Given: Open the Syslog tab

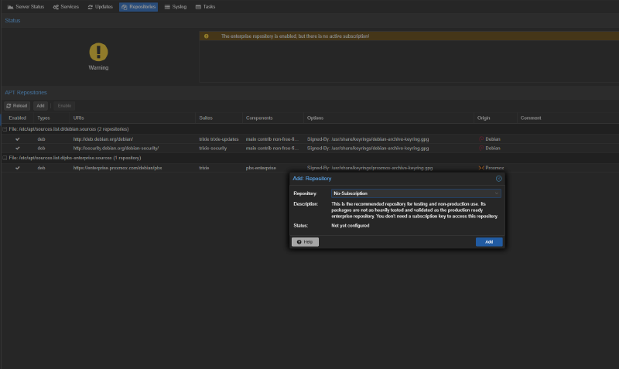Looking at the screenshot, I should (x=176, y=7).
